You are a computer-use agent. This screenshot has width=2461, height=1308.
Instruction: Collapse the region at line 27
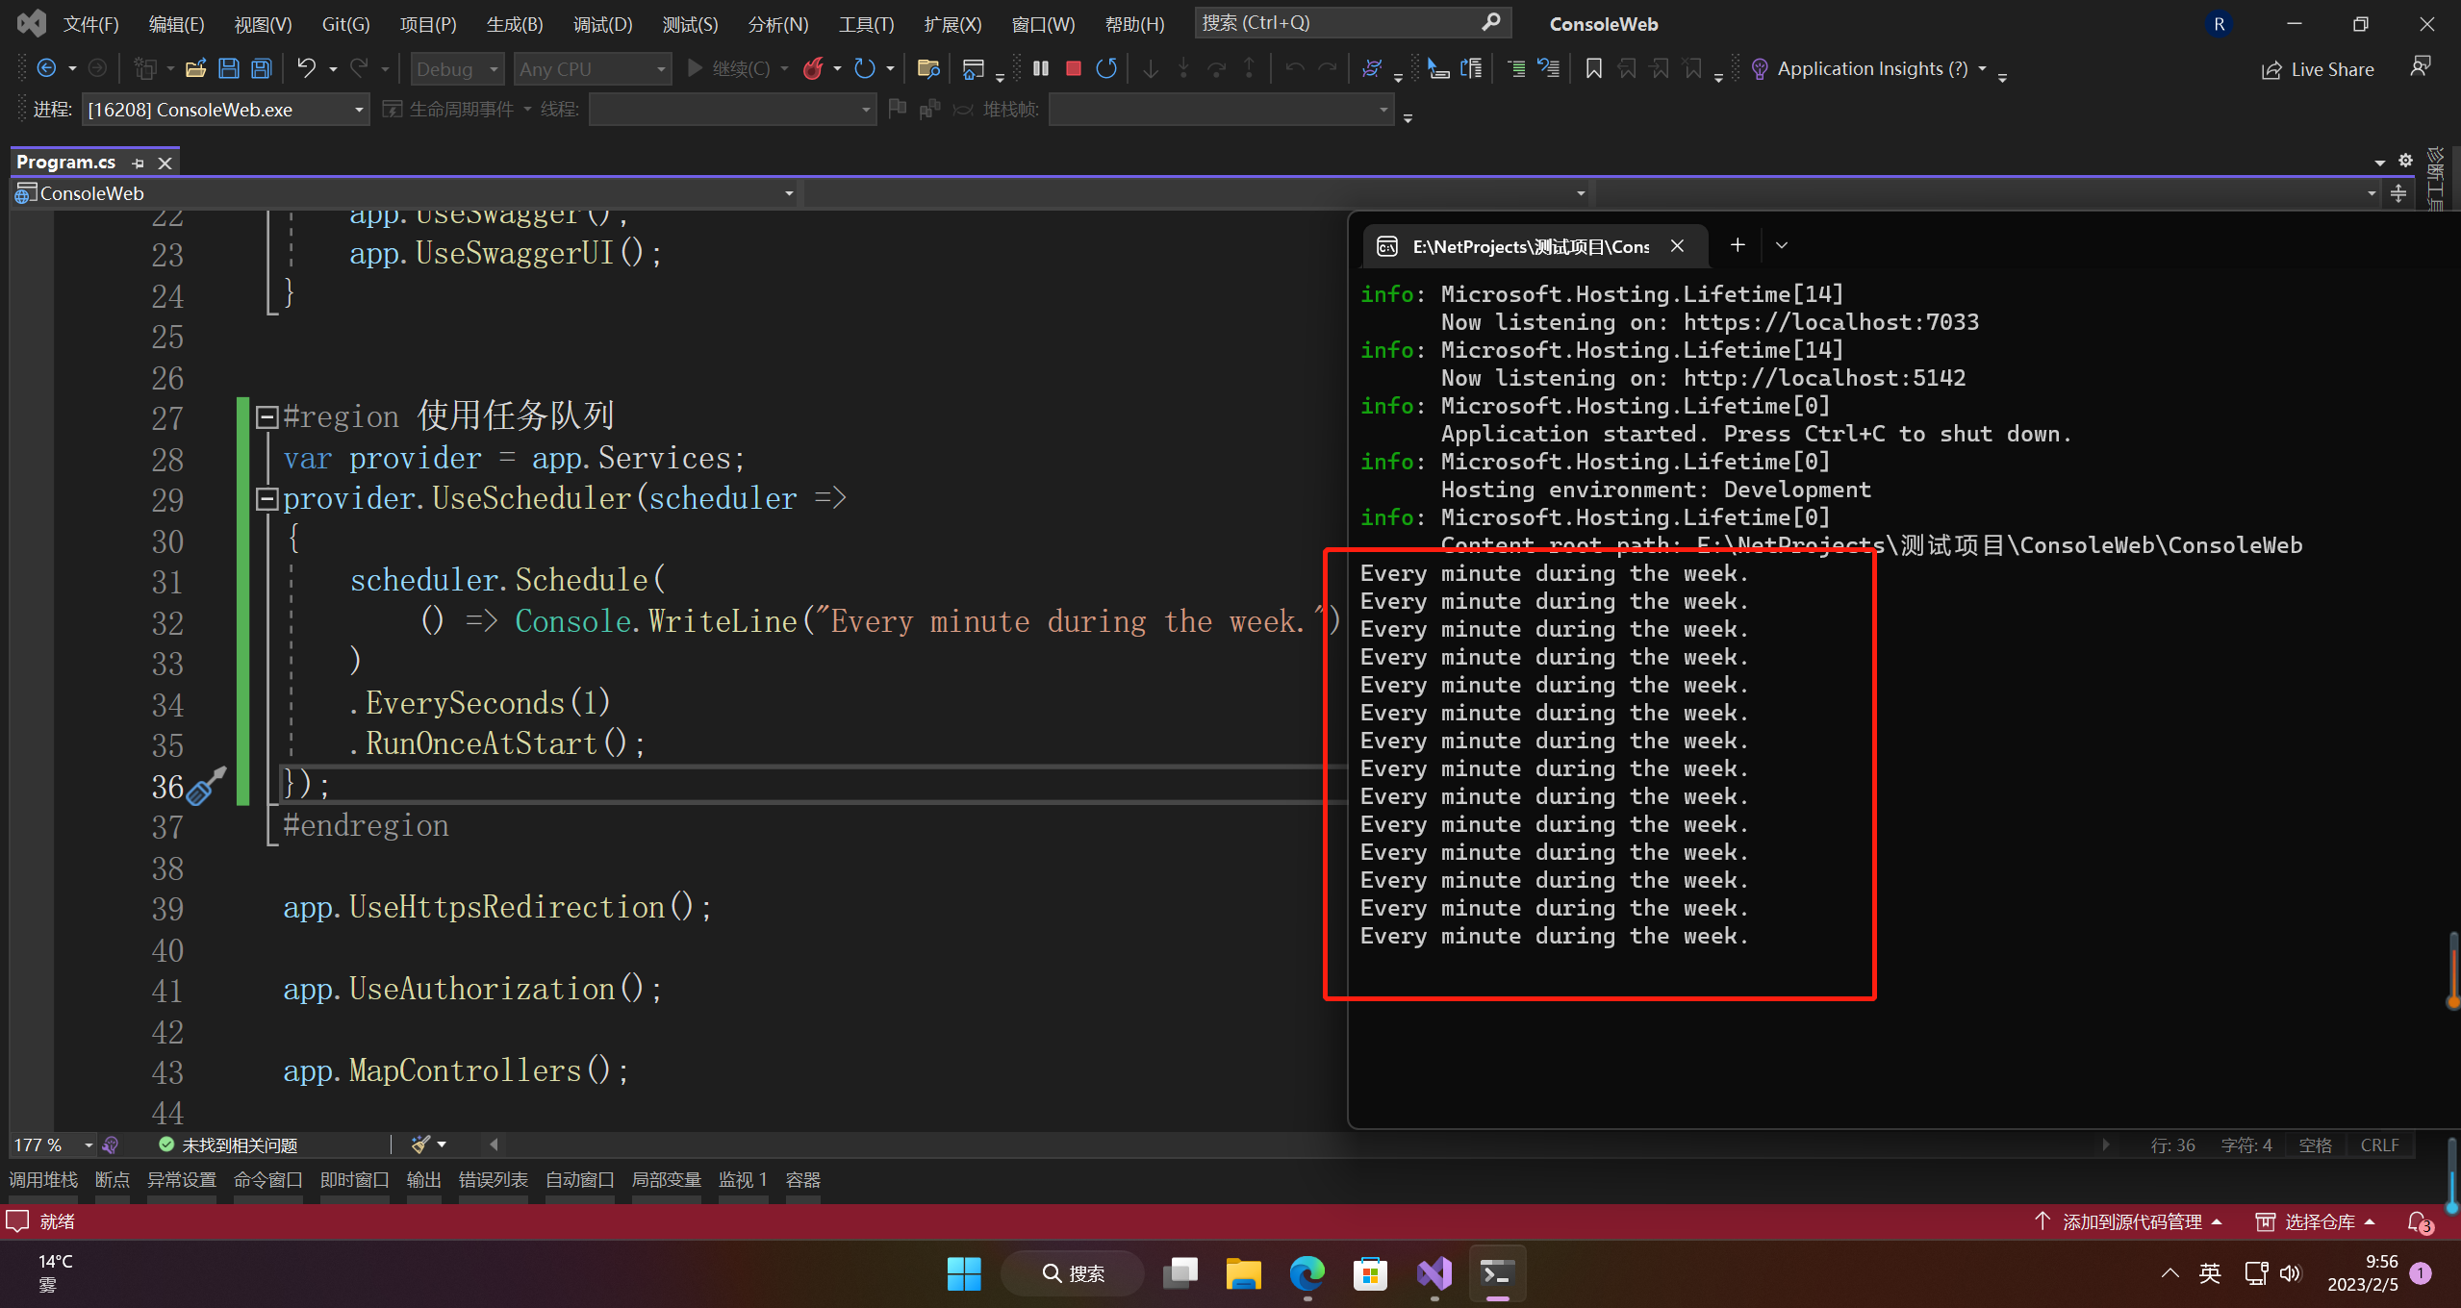click(x=266, y=416)
